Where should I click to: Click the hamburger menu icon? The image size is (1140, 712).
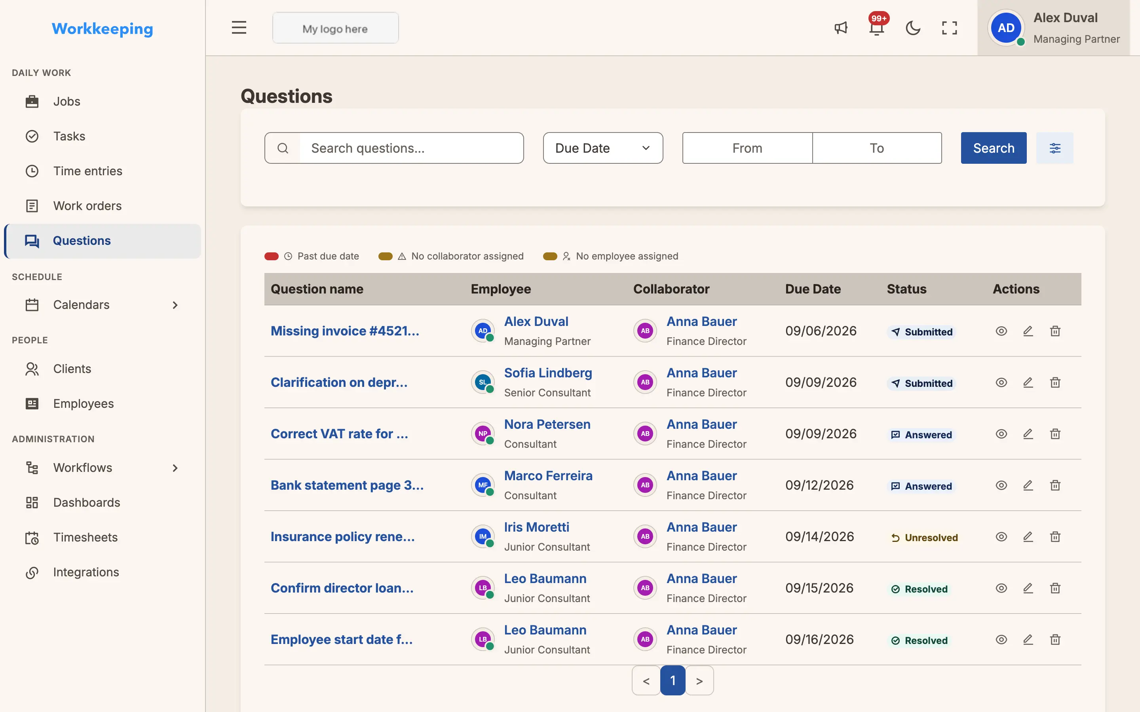[239, 28]
